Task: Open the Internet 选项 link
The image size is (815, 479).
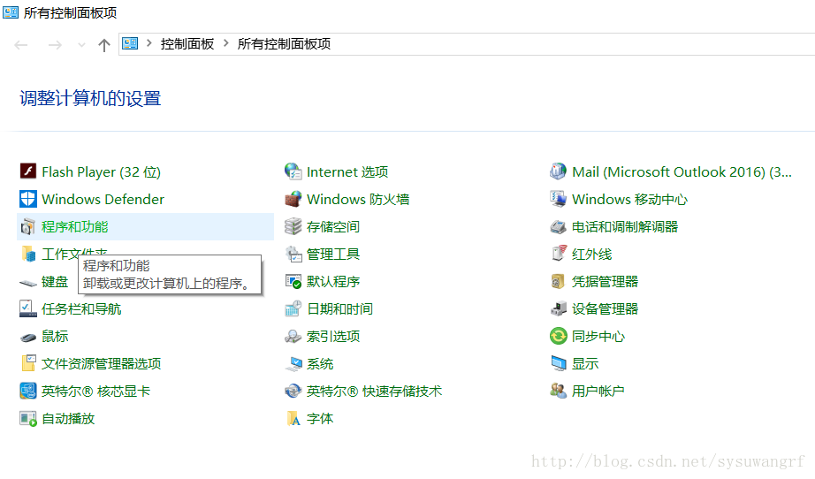Action: (347, 172)
